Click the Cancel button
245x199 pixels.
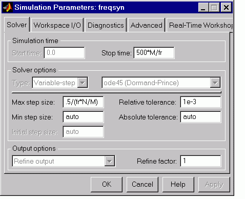[142, 185]
